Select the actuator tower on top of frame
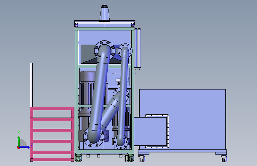257x166 pixels. pyautogui.click(x=104, y=13)
